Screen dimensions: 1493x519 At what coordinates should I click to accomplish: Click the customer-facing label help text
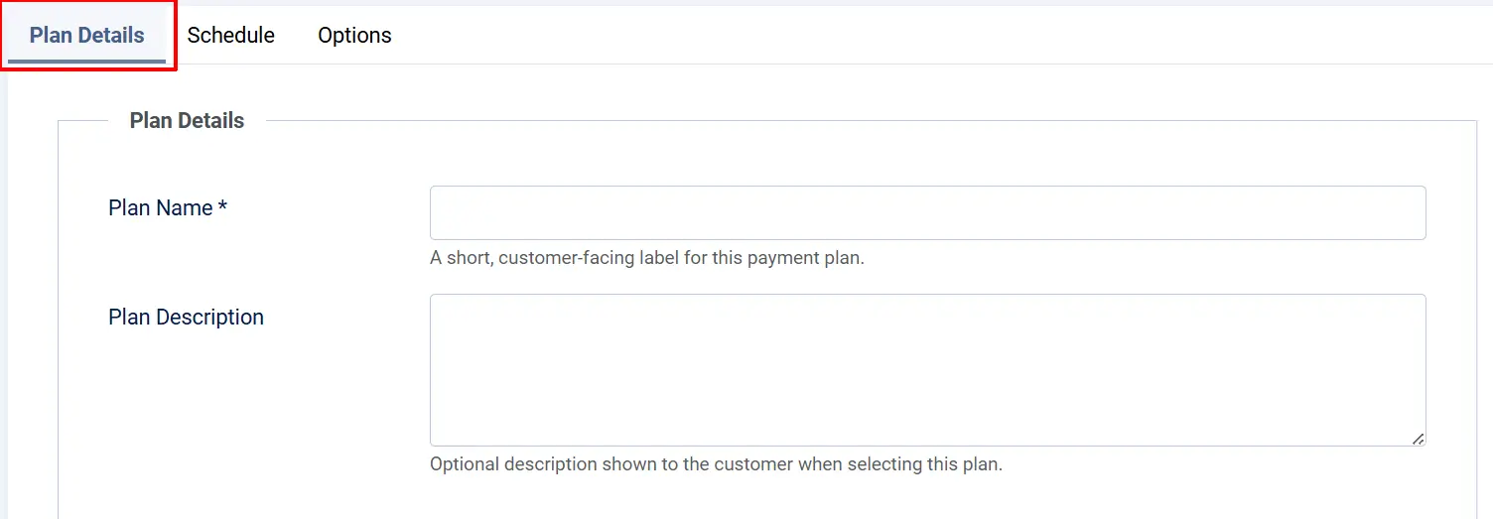(x=647, y=258)
